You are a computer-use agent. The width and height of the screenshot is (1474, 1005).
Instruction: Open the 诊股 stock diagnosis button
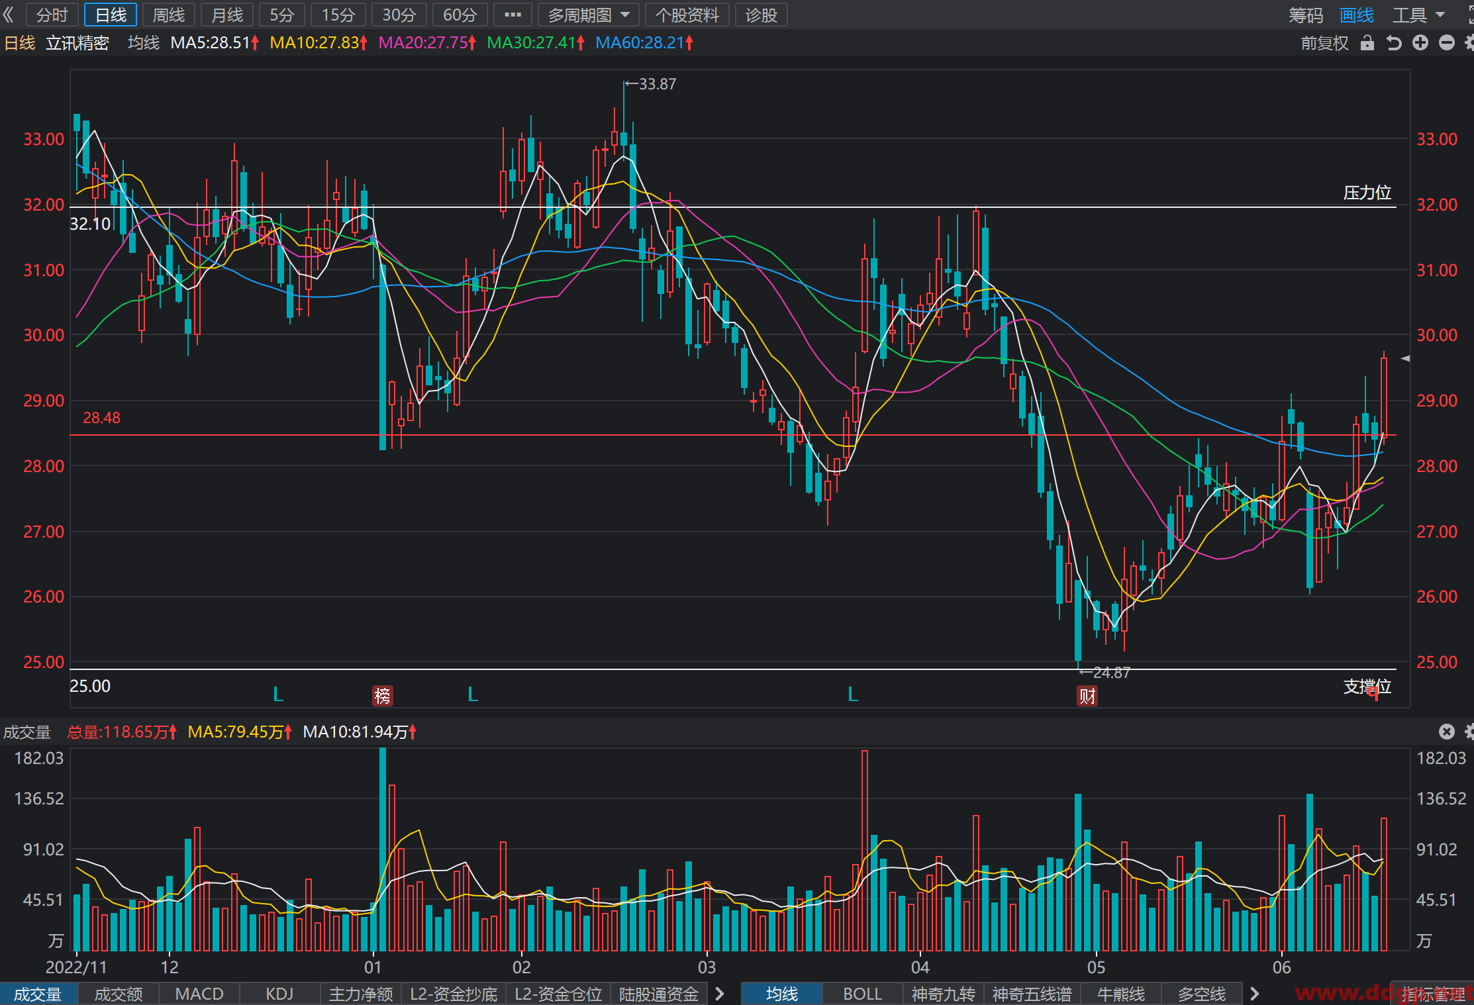pos(761,15)
